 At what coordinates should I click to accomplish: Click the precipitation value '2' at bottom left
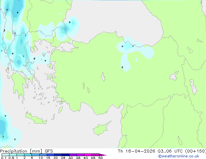pyautogui.click(x=3, y=137)
